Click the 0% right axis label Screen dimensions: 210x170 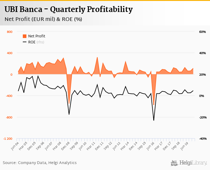pyautogui.click(x=202, y=96)
